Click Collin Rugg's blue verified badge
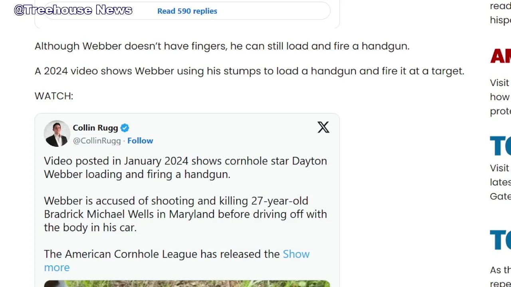Screen dimensions: 511x287 tap(125, 128)
